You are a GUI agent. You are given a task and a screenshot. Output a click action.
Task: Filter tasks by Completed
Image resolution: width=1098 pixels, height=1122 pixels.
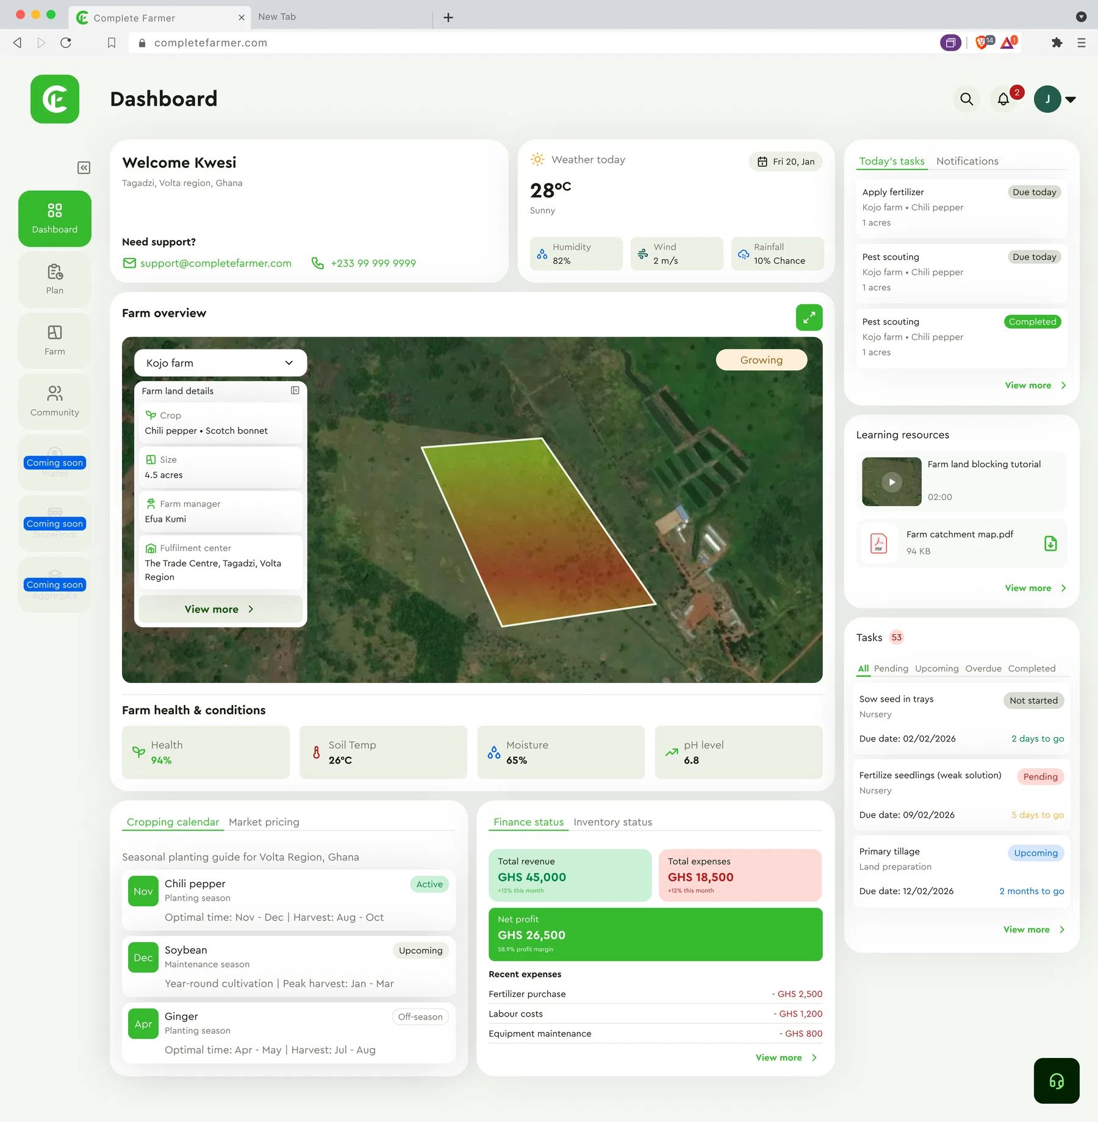point(1032,668)
